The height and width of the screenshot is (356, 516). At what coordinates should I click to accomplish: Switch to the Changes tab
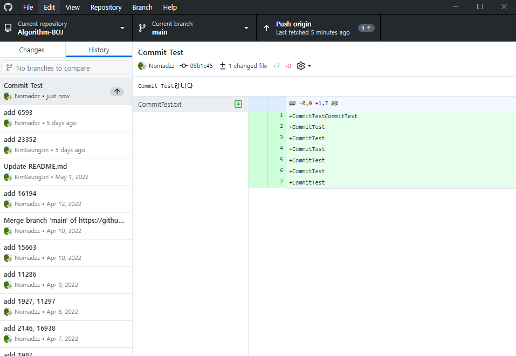[x=32, y=50]
